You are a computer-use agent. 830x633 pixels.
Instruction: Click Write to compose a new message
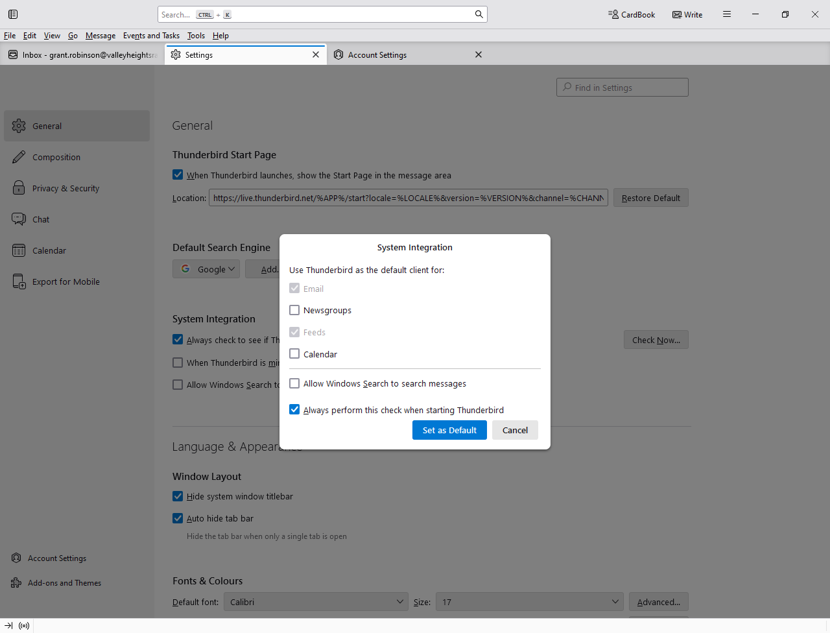tap(687, 14)
